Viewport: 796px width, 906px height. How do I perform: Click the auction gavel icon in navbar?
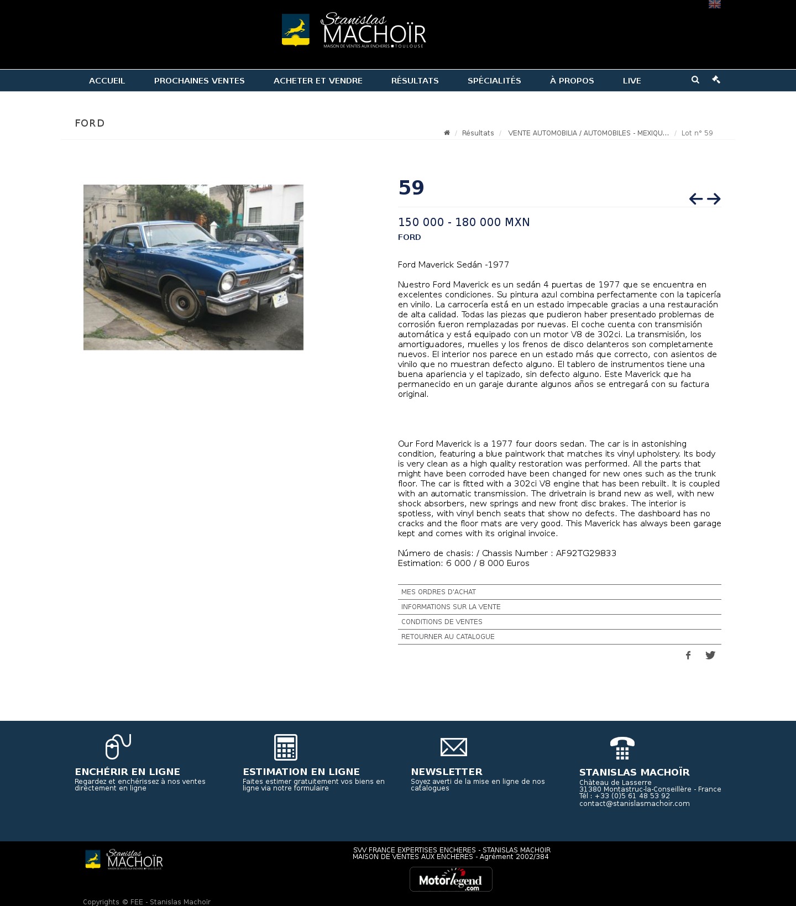tap(716, 80)
